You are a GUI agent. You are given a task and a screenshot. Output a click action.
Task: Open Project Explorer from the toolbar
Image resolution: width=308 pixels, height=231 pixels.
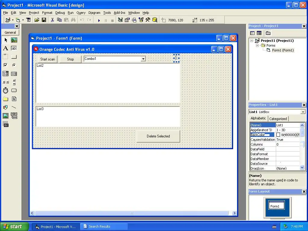120,20
